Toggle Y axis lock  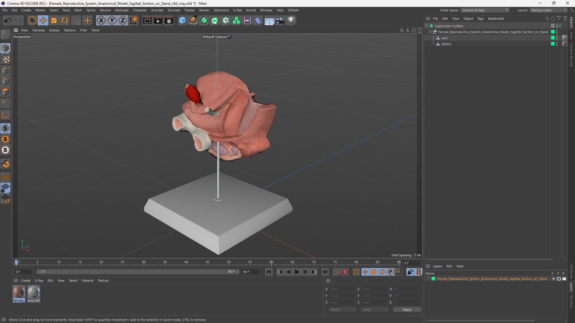(x=112, y=20)
